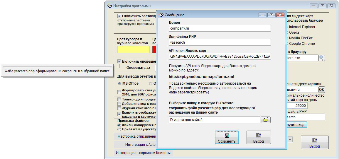Click the Настройка отправлени... button

[x=135, y=136]
